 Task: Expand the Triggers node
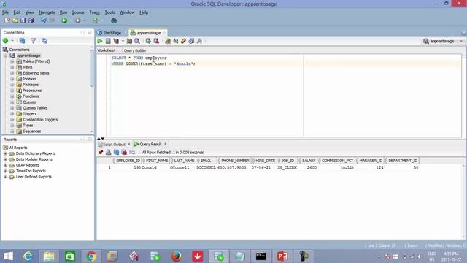pos(12,114)
